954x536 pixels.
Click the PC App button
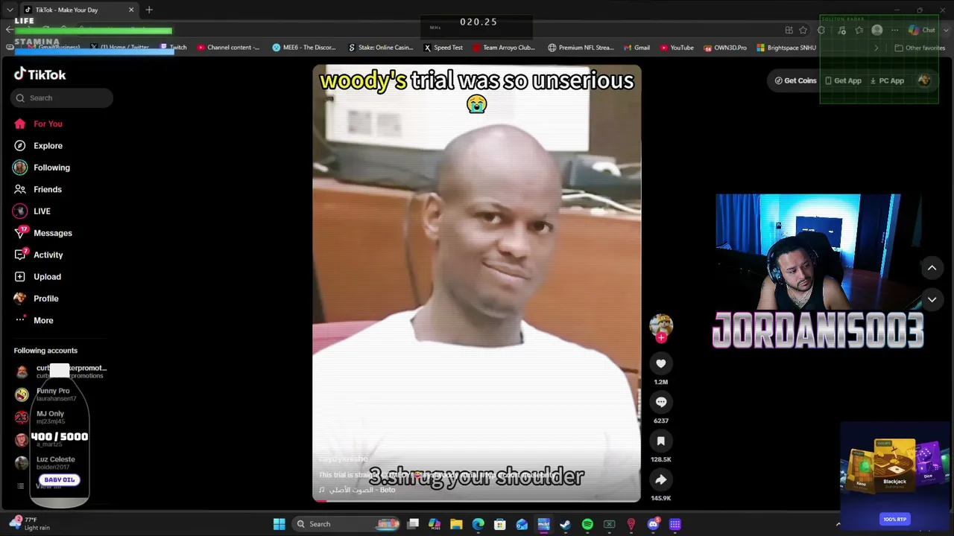click(x=887, y=80)
